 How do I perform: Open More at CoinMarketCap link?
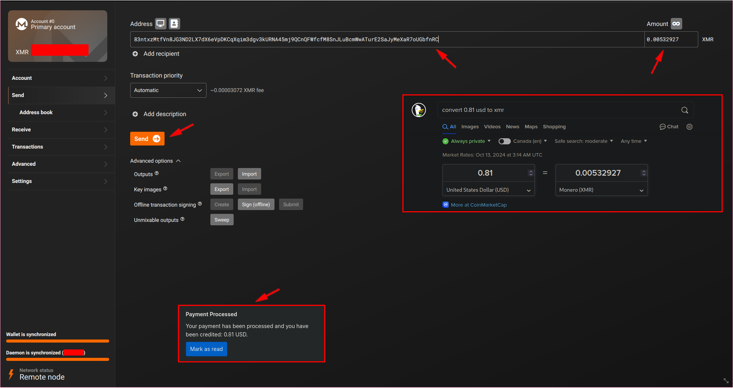click(x=479, y=205)
